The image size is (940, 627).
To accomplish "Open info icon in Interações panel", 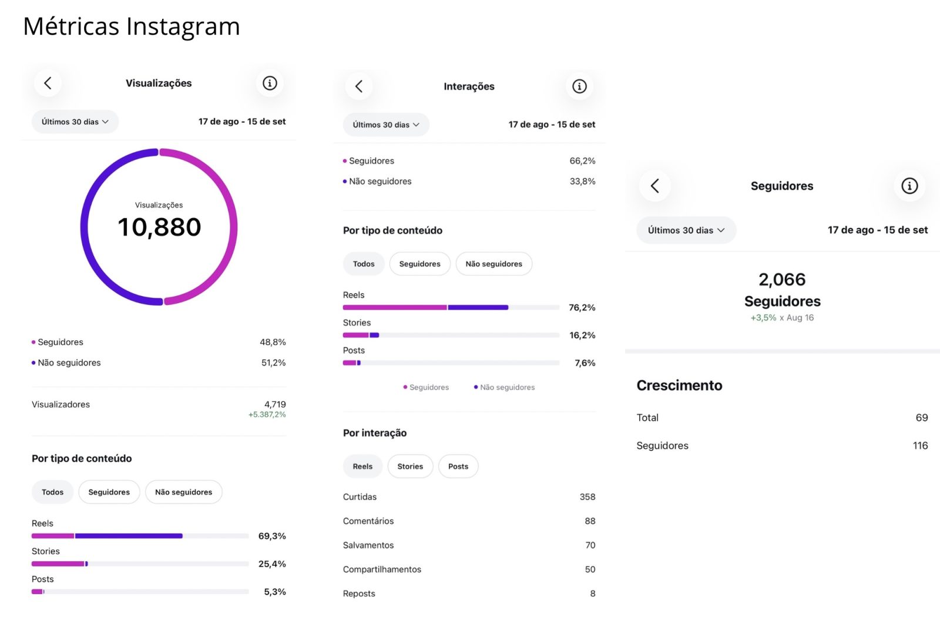I will [579, 86].
